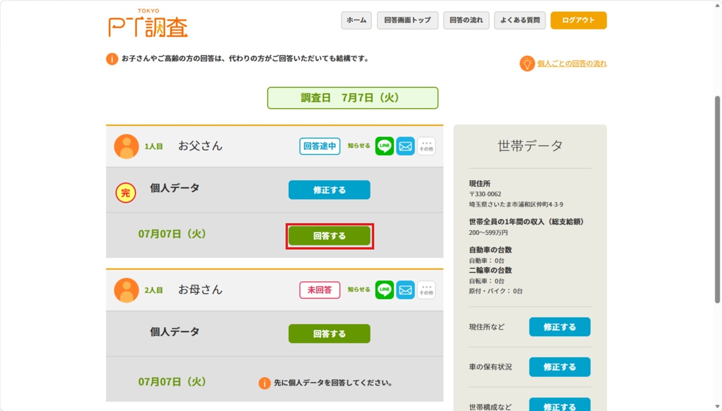This screenshot has width=722, height=411.
Task: Go to ホーム in navigation
Action: click(x=356, y=20)
